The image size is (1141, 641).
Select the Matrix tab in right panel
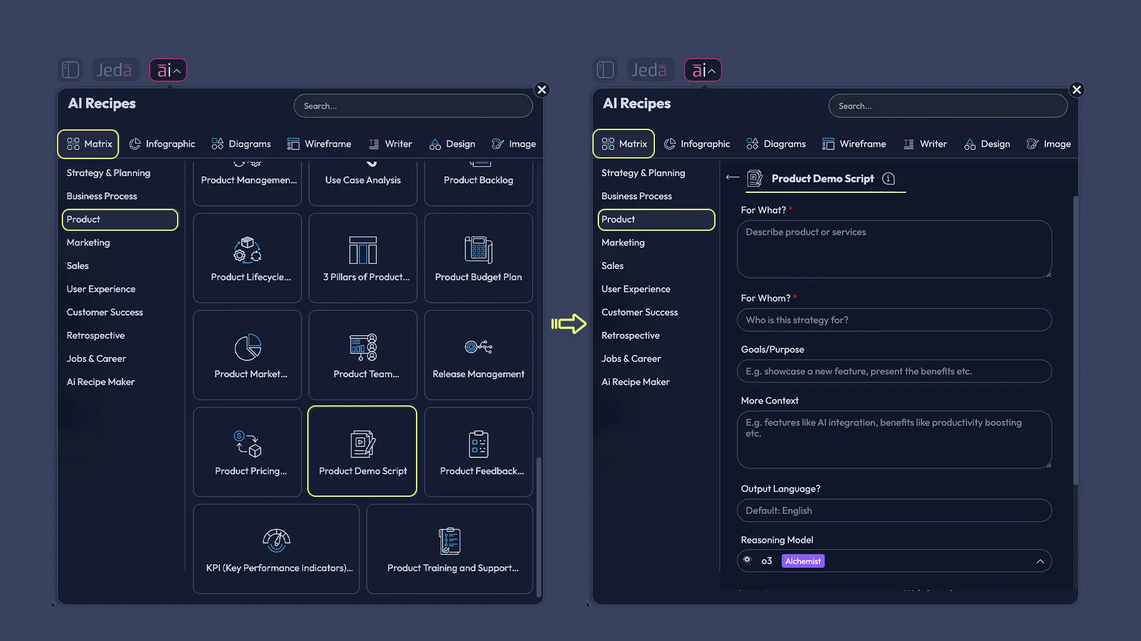tap(623, 144)
